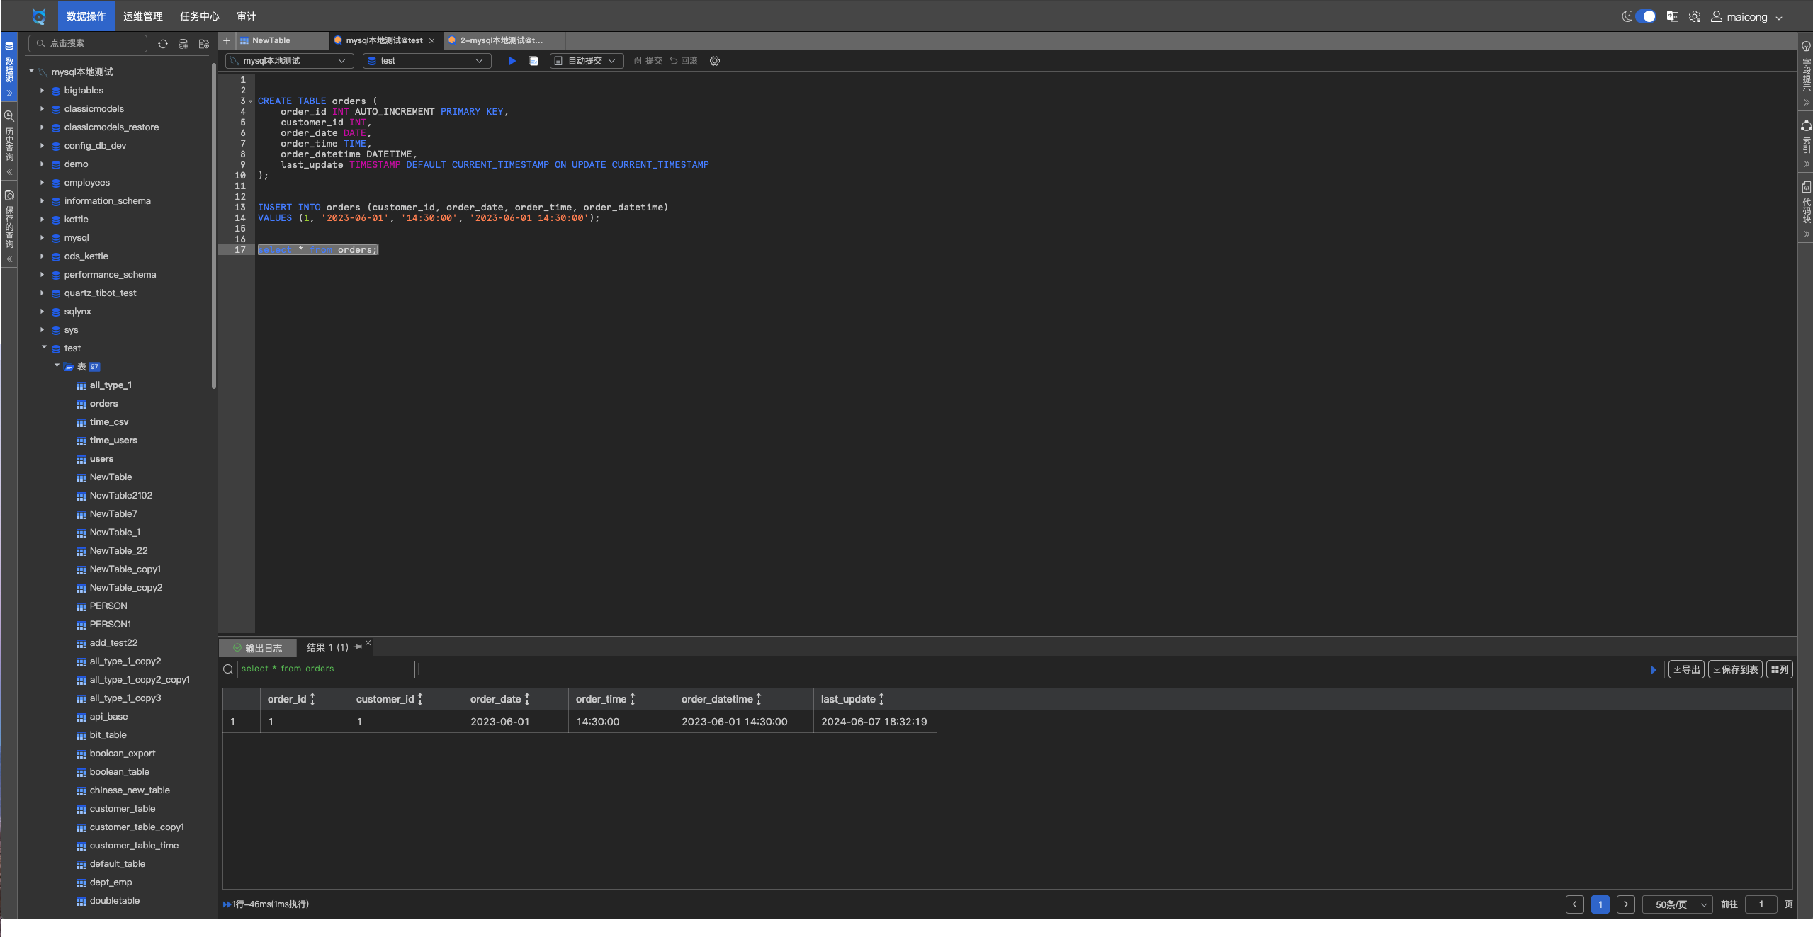Viewport: 1813px width, 937px height.
Task: Select page 1 in pagination
Action: pyautogui.click(x=1600, y=904)
